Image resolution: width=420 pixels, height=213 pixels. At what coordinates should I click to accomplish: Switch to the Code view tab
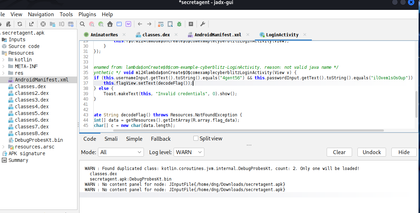(90, 139)
